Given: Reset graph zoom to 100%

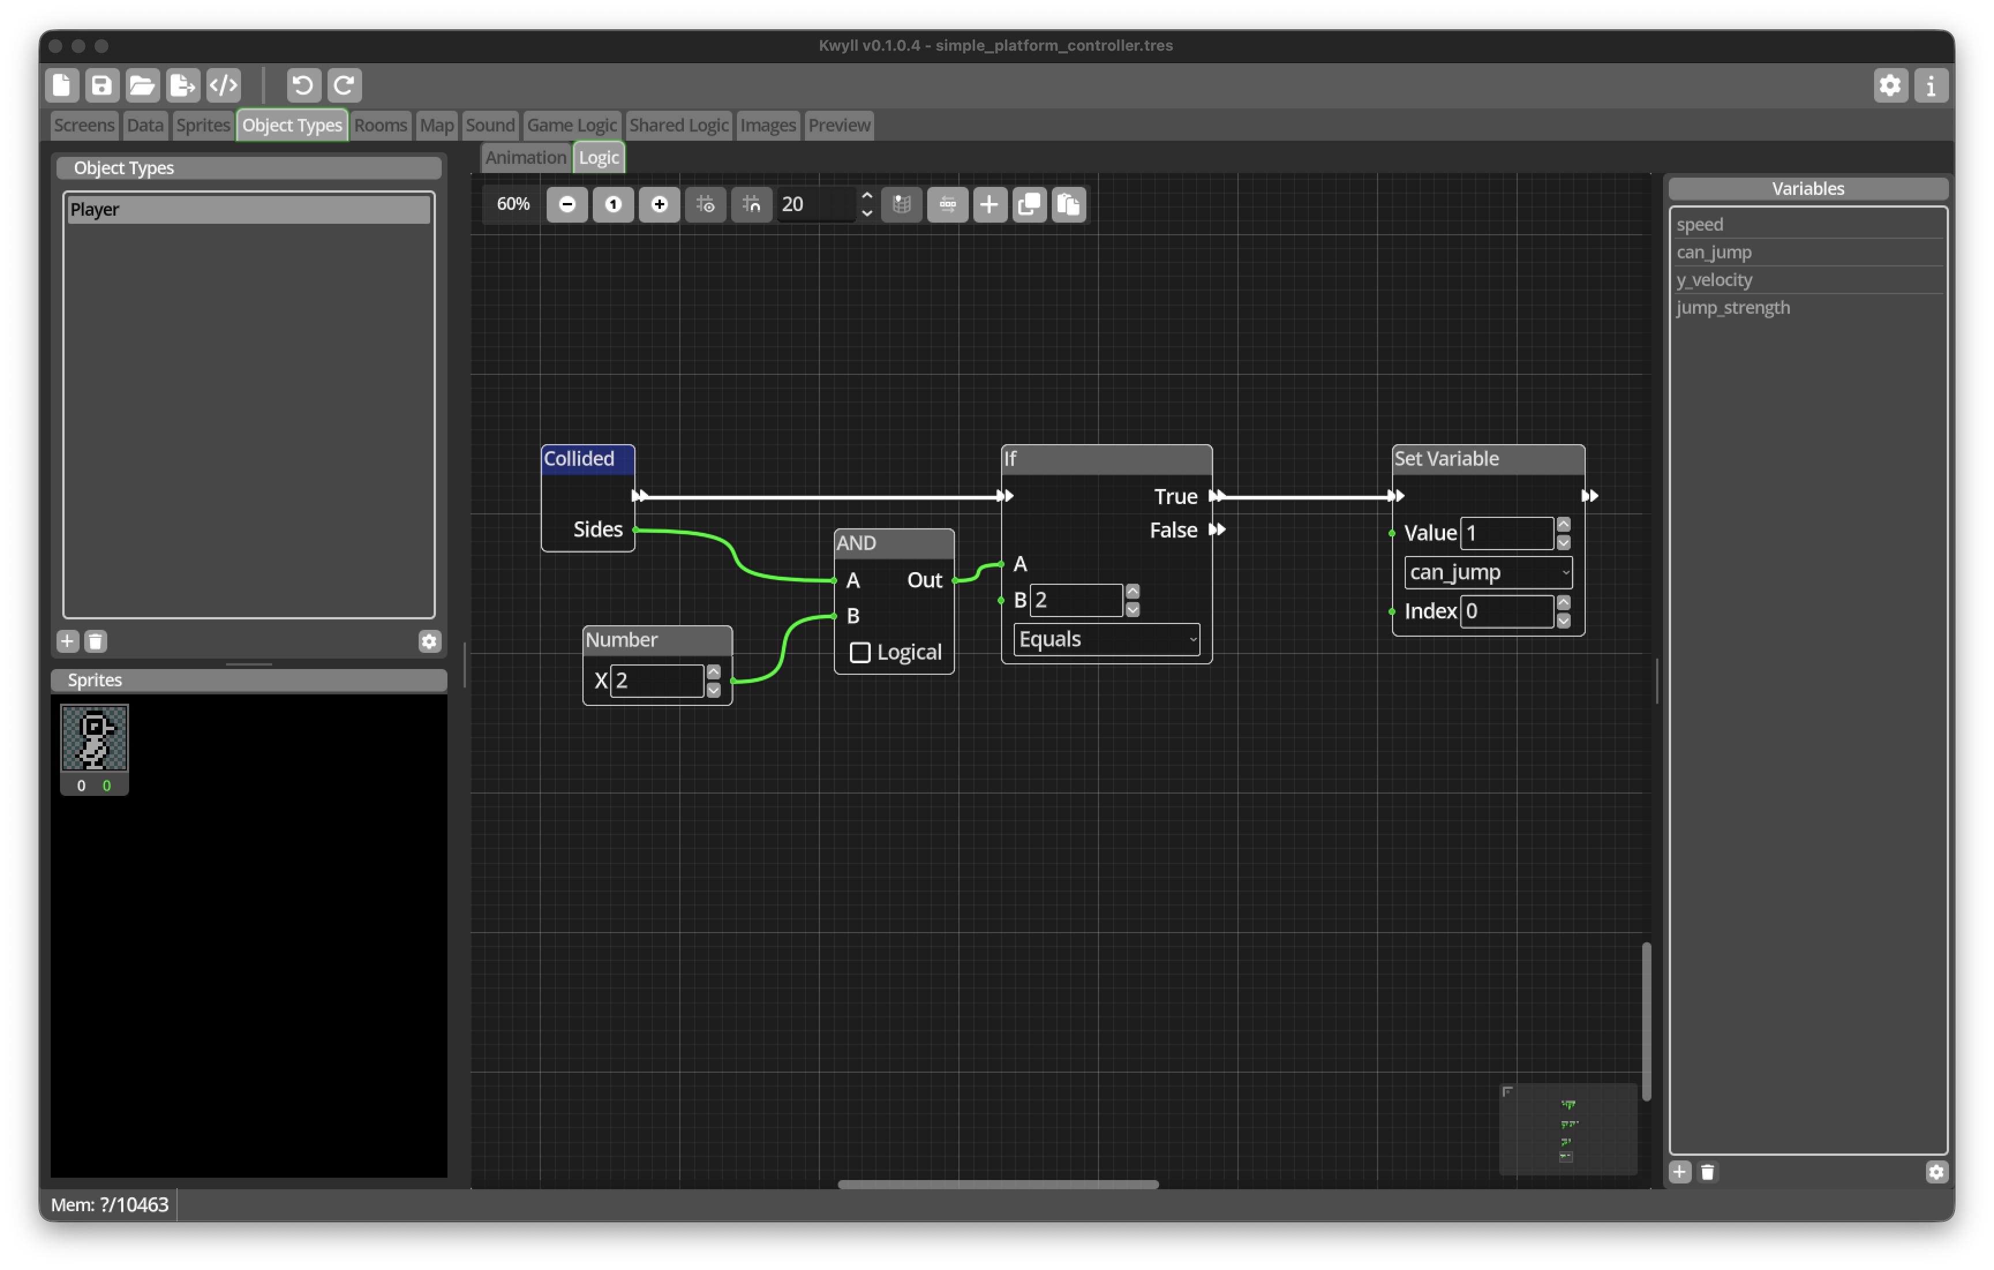Looking at the screenshot, I should pyautogui.click(x=614, y=204).
